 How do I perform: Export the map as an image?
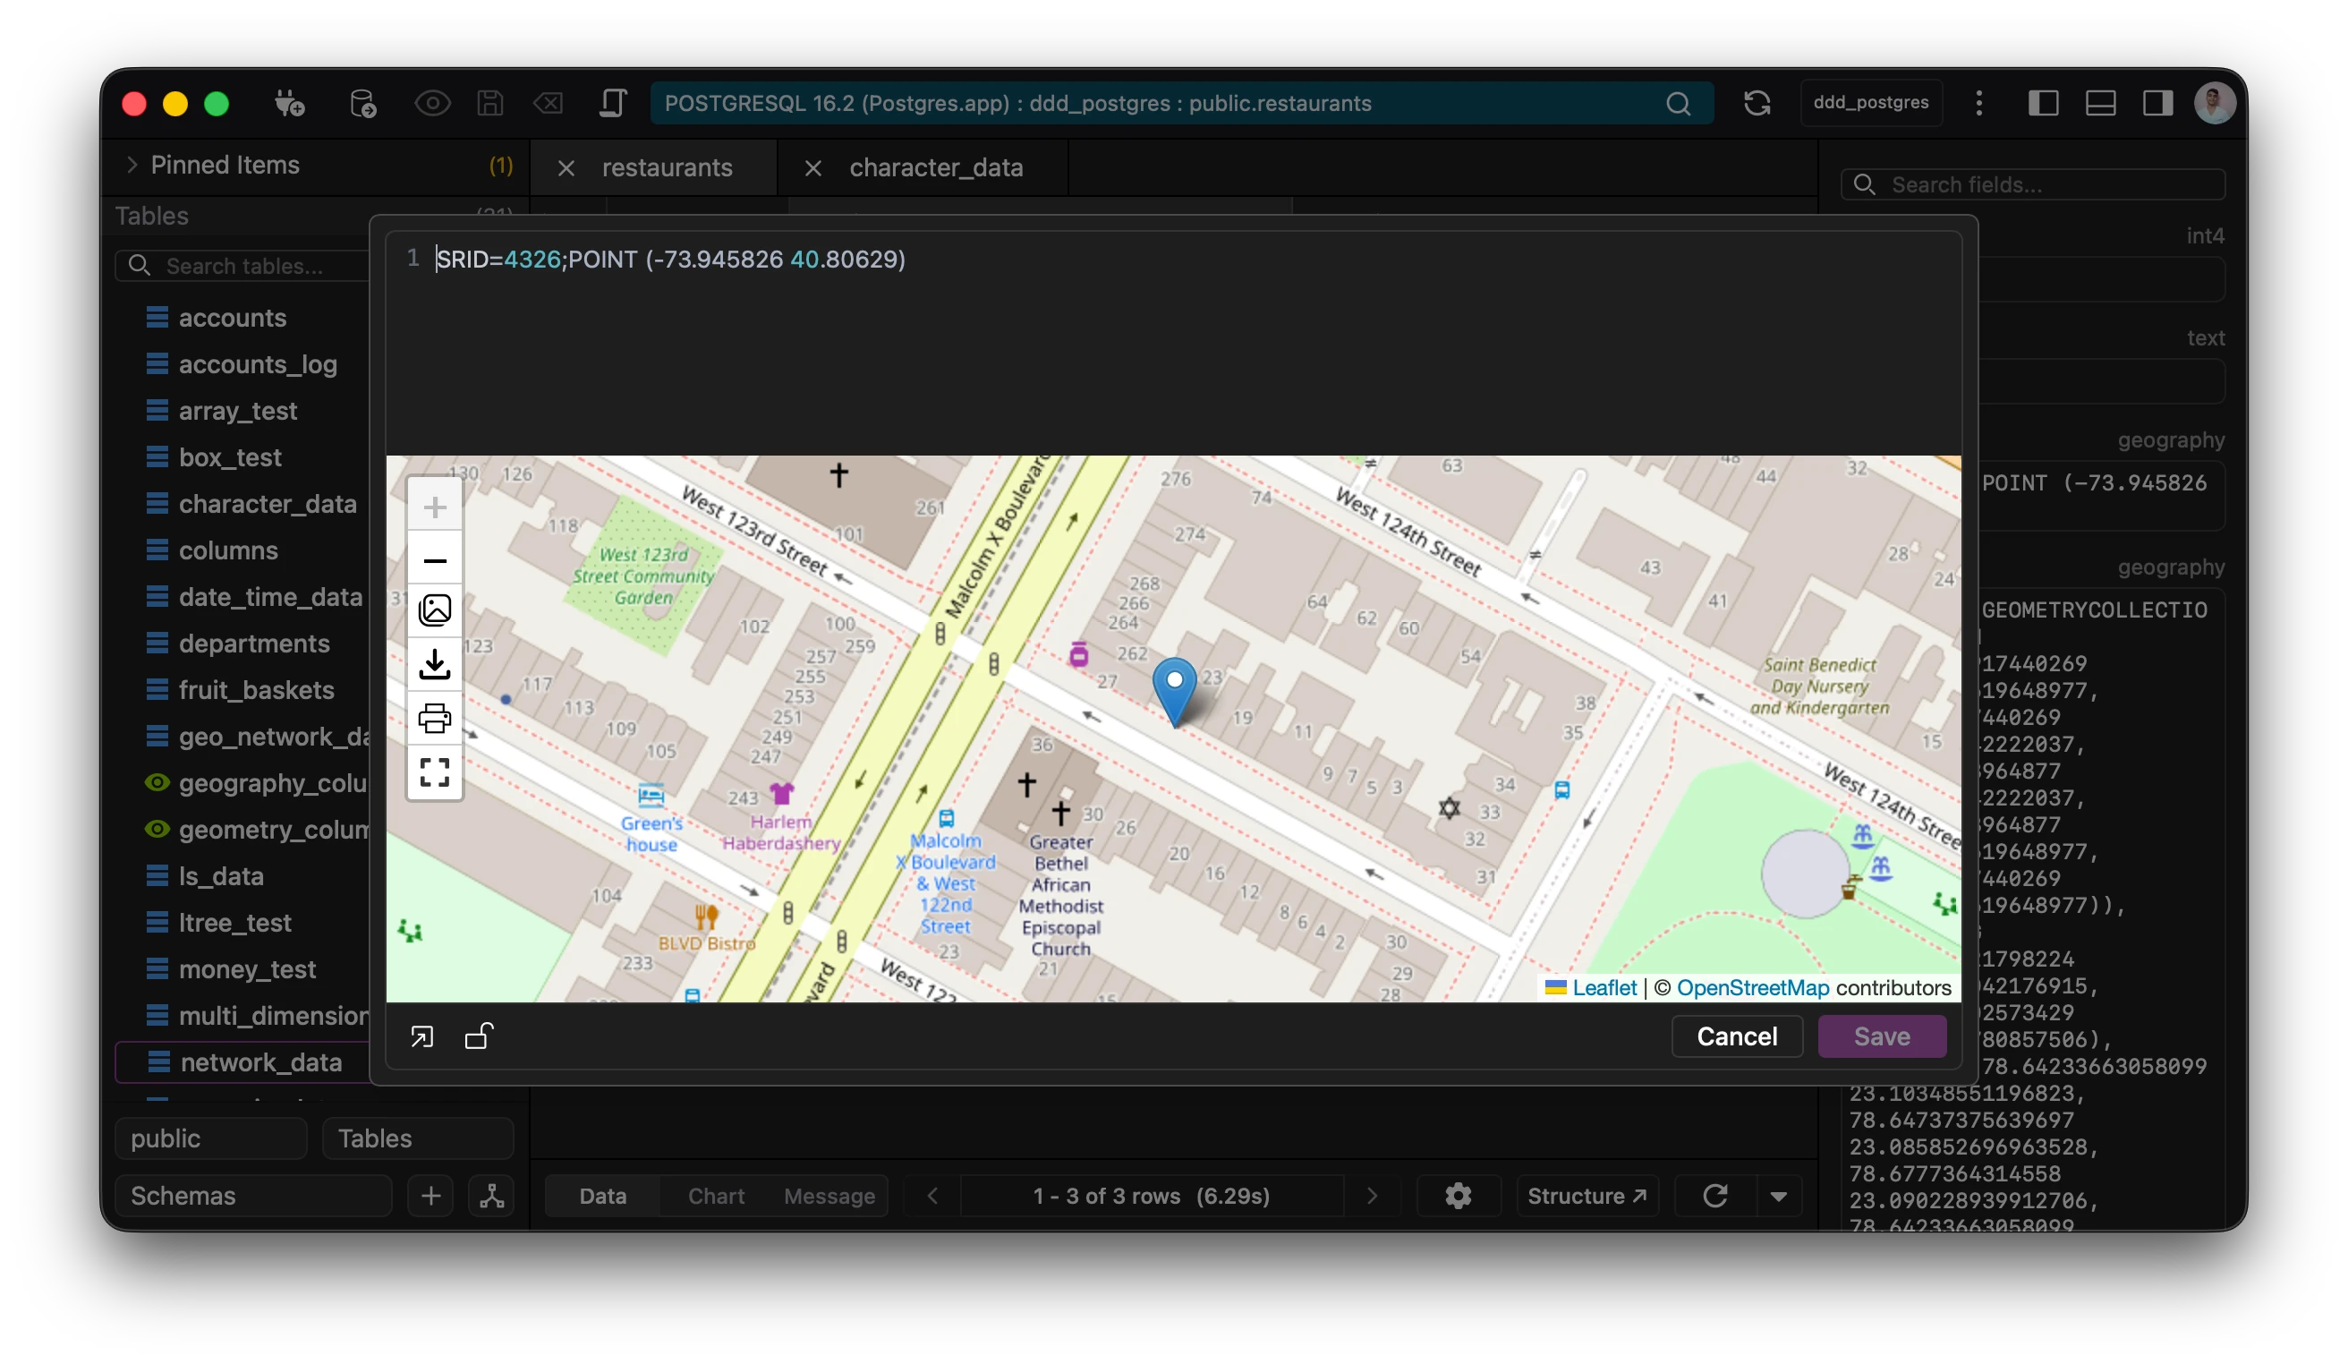pos(434,610)
